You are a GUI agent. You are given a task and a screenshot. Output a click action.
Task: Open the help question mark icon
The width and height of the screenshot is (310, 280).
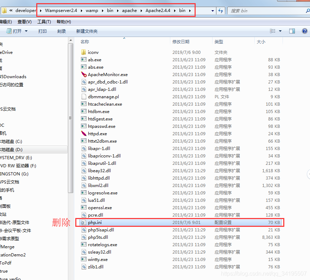click(305, 31)
